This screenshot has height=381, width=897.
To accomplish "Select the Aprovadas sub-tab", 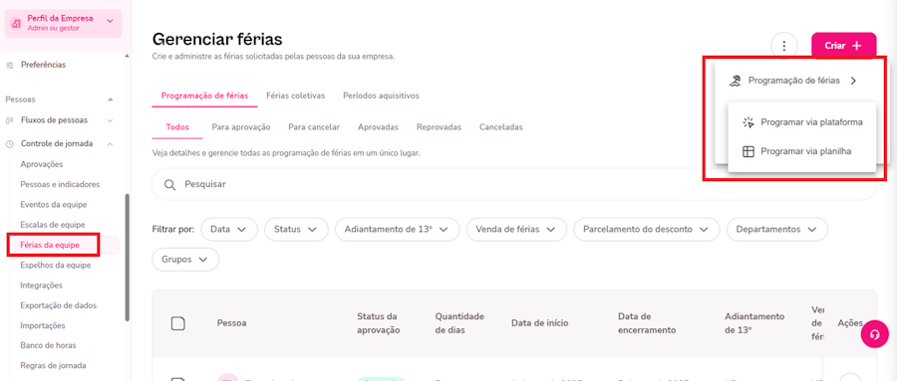I will (378, 126).
